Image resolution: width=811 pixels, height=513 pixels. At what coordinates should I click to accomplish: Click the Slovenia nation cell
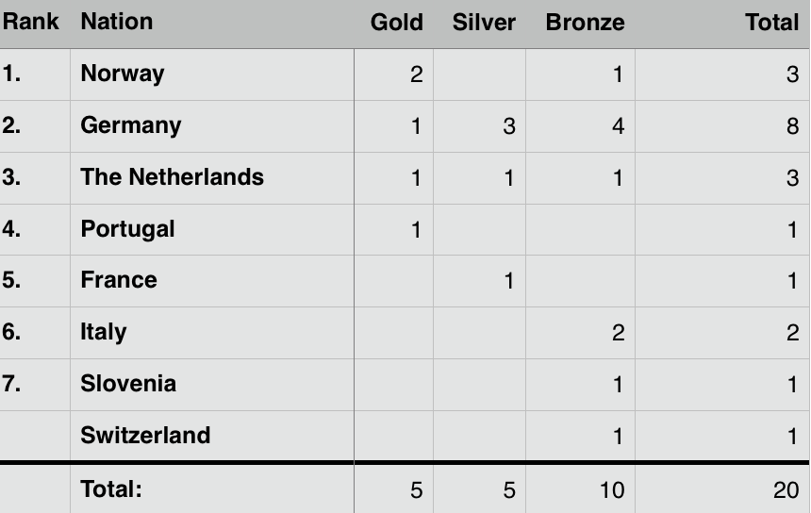[212, 385]
